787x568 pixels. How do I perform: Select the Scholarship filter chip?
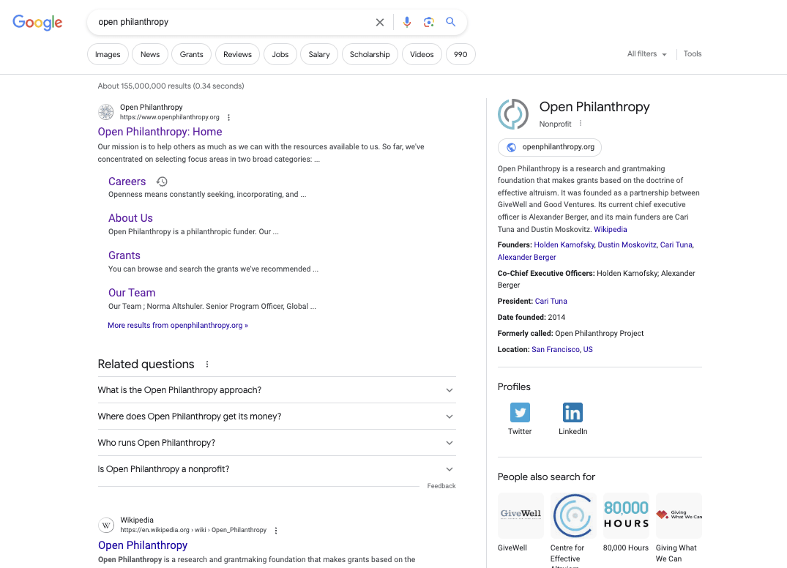[x=370, y=54]
